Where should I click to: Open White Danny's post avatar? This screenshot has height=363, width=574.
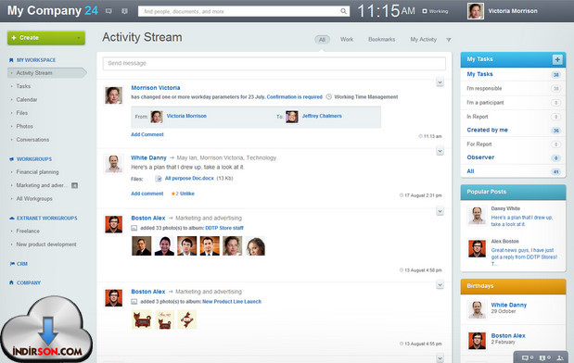(x=114, y=163)
